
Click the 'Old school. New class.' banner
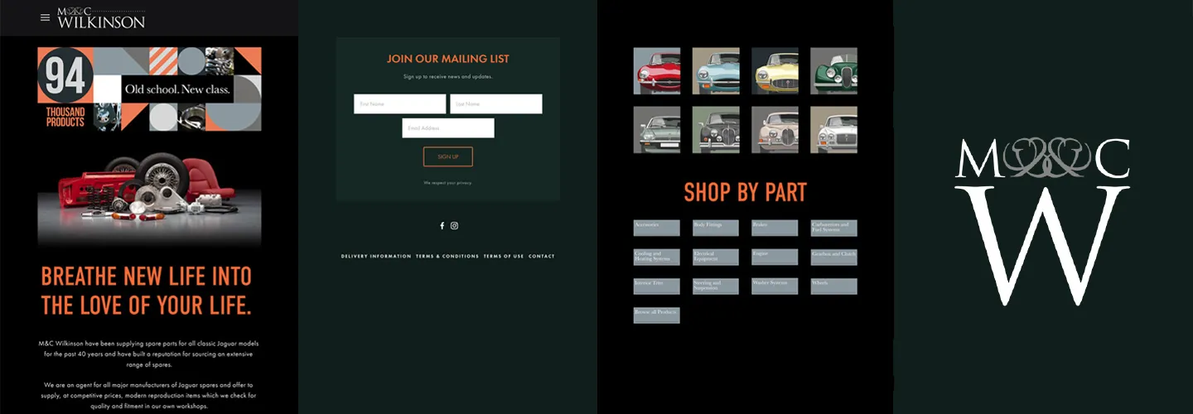178,89
